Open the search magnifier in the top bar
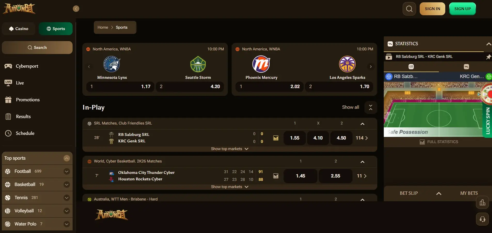This screenshot has height=233, width=492. click(x=409, y=9)
